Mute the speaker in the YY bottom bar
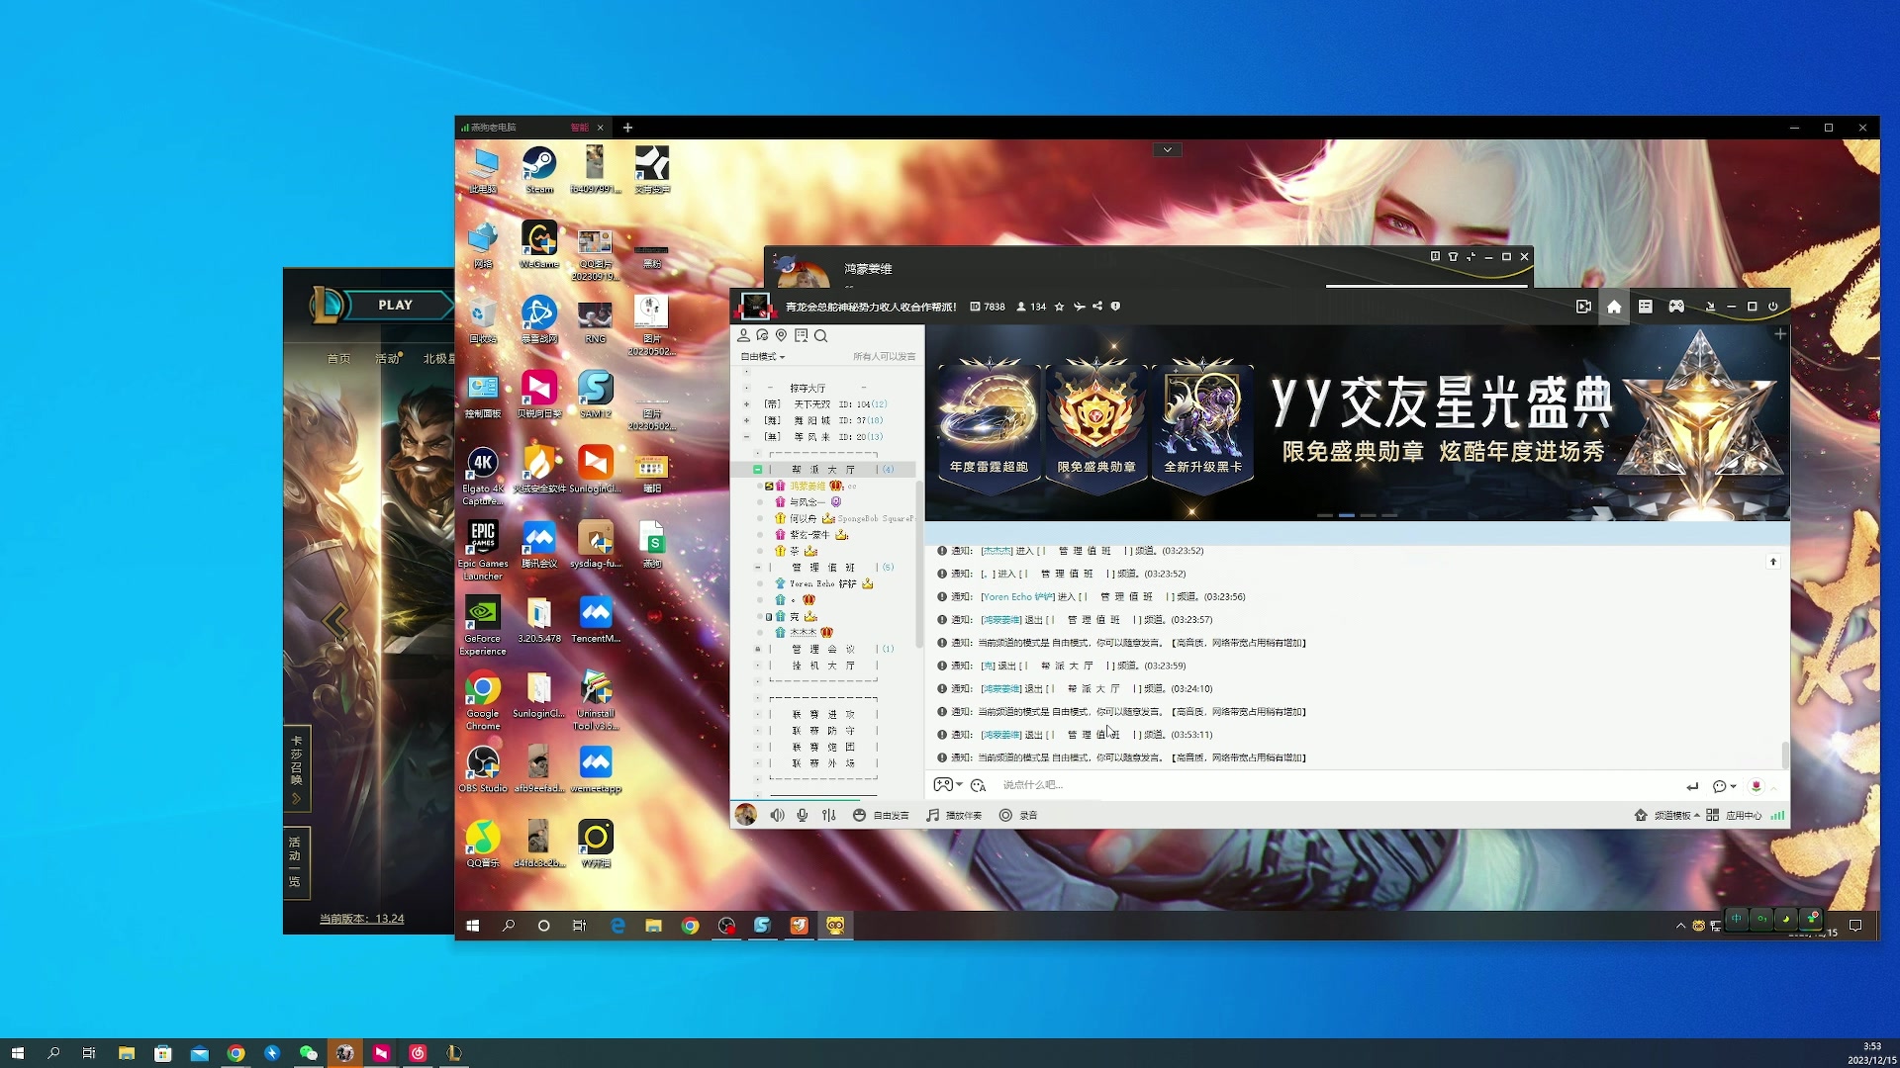Screen dimensions: 1900x1068 point(777,815)
